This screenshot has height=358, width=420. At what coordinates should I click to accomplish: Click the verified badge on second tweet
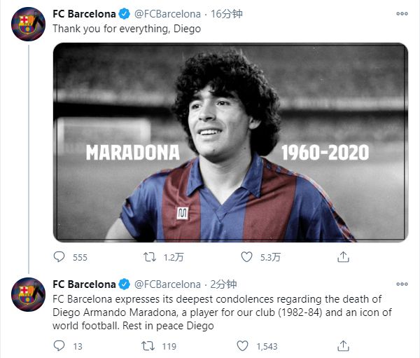[x=125, y=284]
